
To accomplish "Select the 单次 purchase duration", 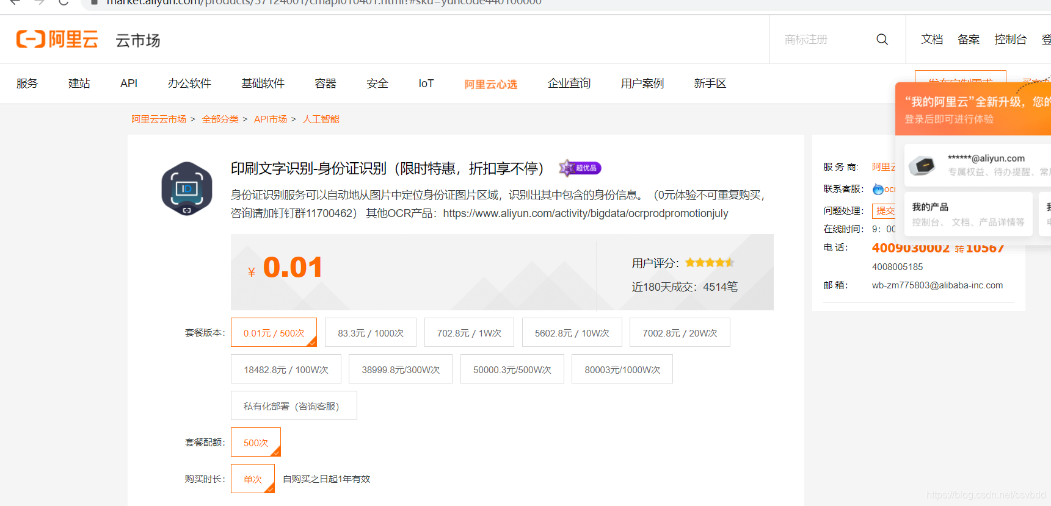I will tap(253, 479).
